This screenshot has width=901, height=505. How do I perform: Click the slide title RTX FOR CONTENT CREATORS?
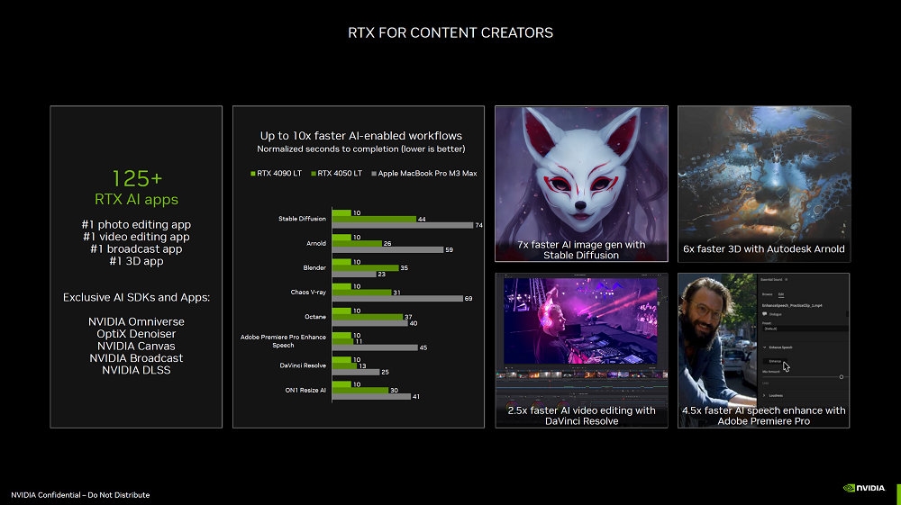pyautogui.click(x=450, y=32)
